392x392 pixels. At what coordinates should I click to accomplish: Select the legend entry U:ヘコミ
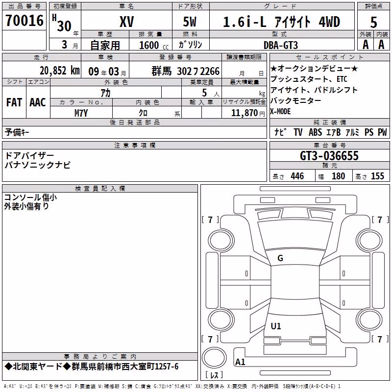point(26,387)
